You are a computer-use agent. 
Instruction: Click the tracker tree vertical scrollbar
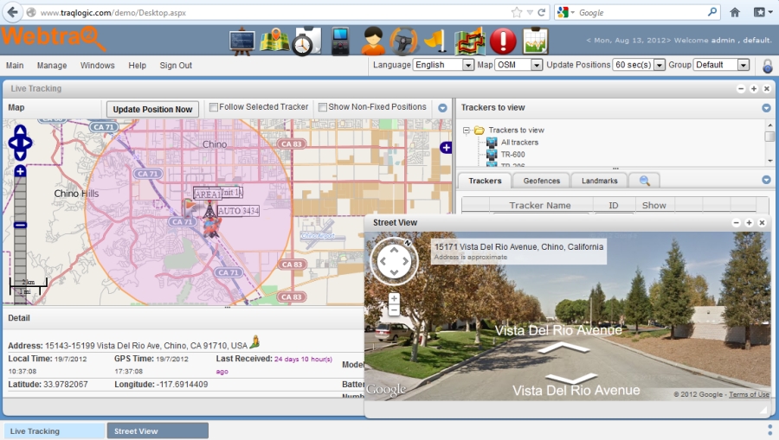pos(769,143)
